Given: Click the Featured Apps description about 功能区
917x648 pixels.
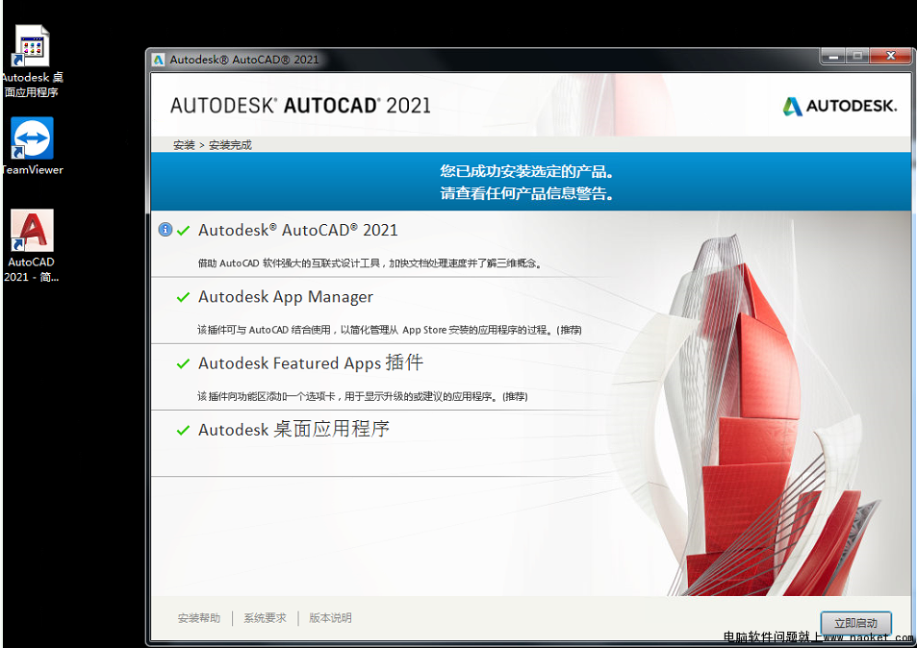Looking at the screenshot, I should click(363, 397).
